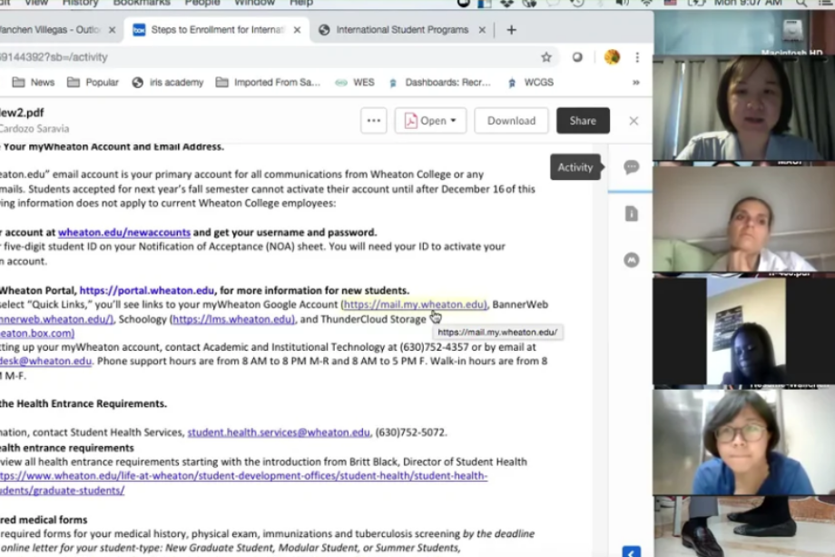Expand the Open with dropdown

click(430, 121)
